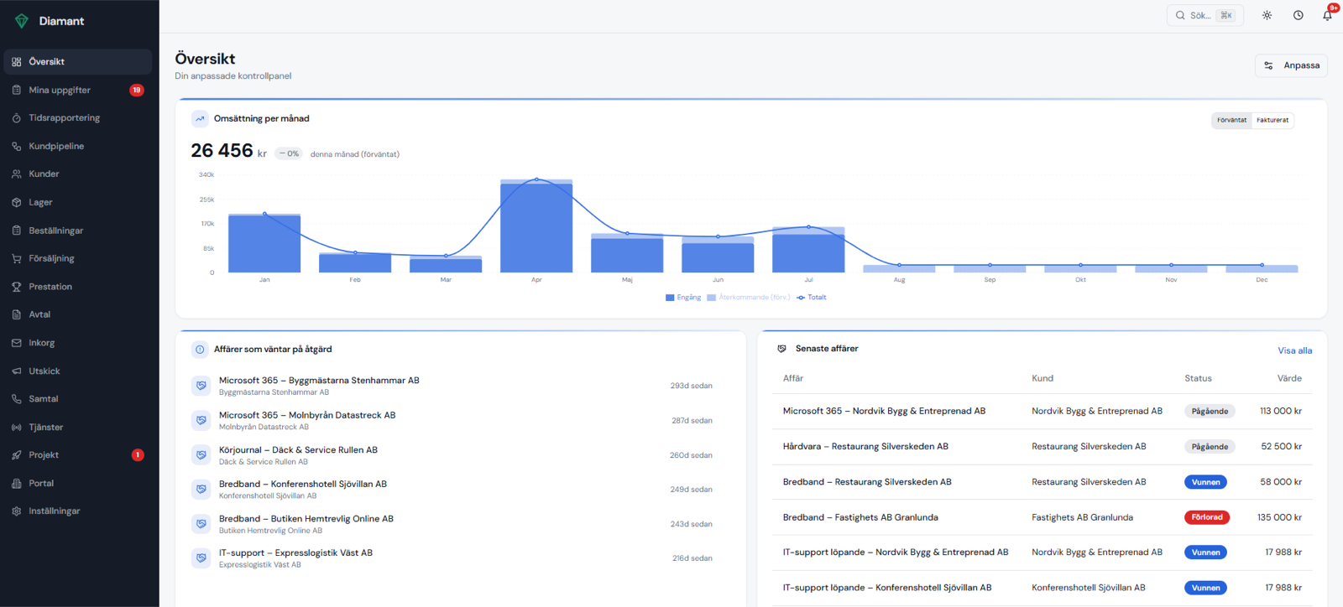Viewport: 1343px width, 607px height.
Task: Open Mina uppgifter in sidebar
Action: [x=78, y=90]
